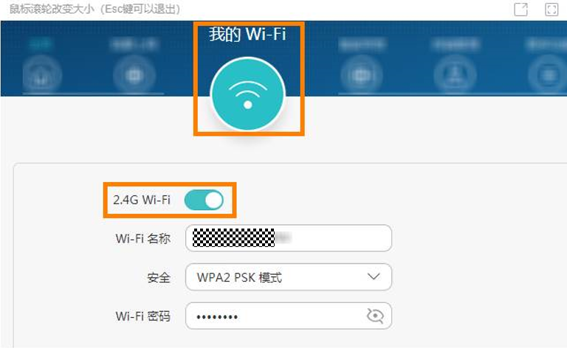Open the blurred person-shaped nav icon
This screenshot has height=348, width=567.
click(x=456, y=75)
